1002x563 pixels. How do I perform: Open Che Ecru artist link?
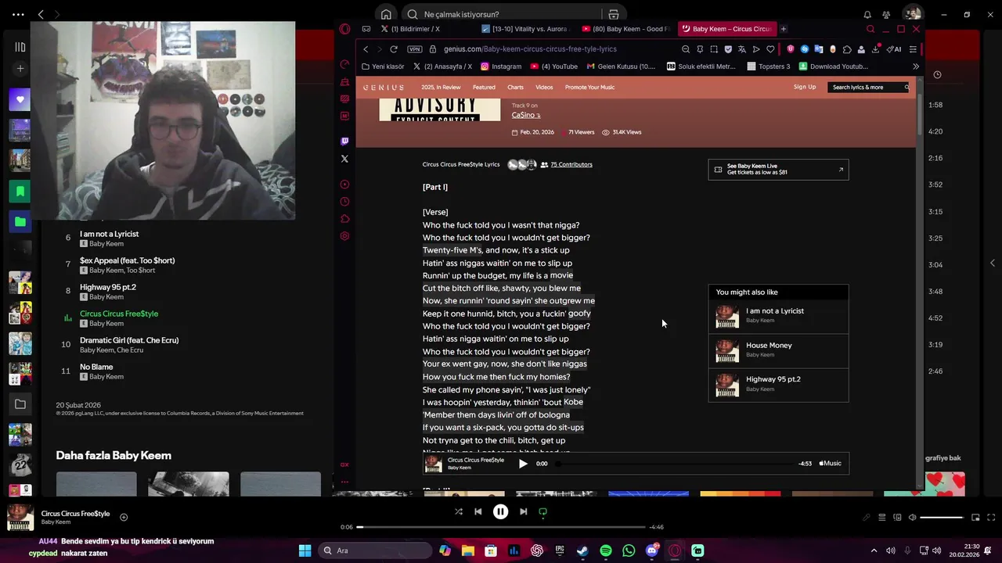131,350
